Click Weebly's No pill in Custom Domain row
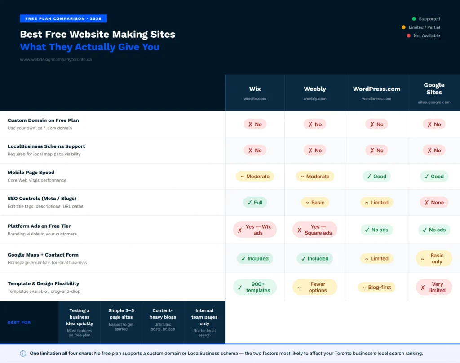This screenshot has height=363, width=460. (315, 124)
